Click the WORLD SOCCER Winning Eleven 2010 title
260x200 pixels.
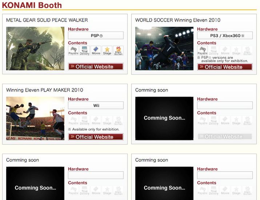point(178,20)
